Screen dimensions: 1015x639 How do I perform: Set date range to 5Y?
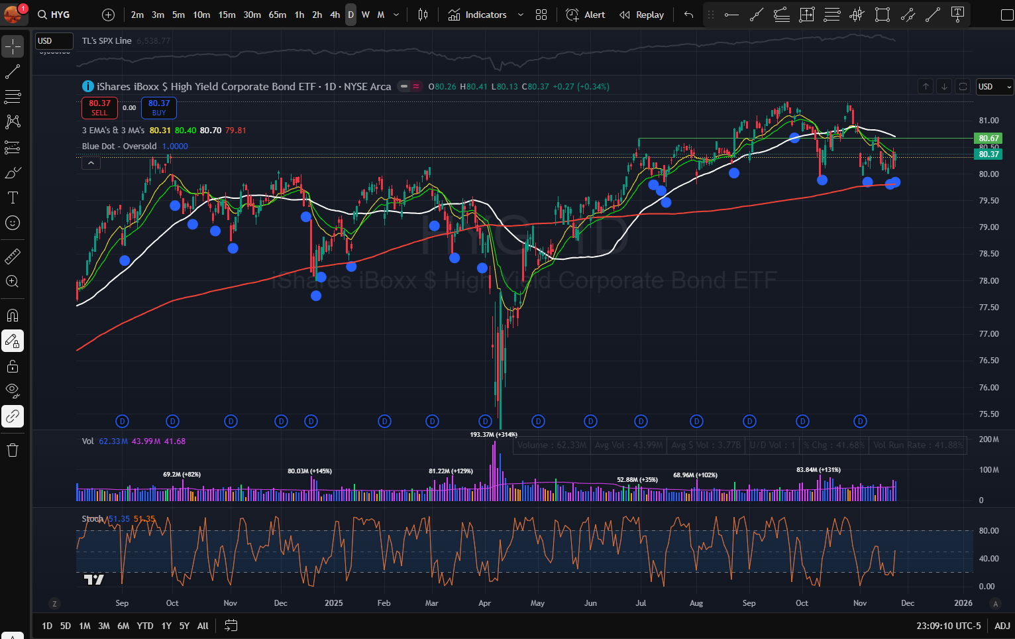(x=184, y=626)
